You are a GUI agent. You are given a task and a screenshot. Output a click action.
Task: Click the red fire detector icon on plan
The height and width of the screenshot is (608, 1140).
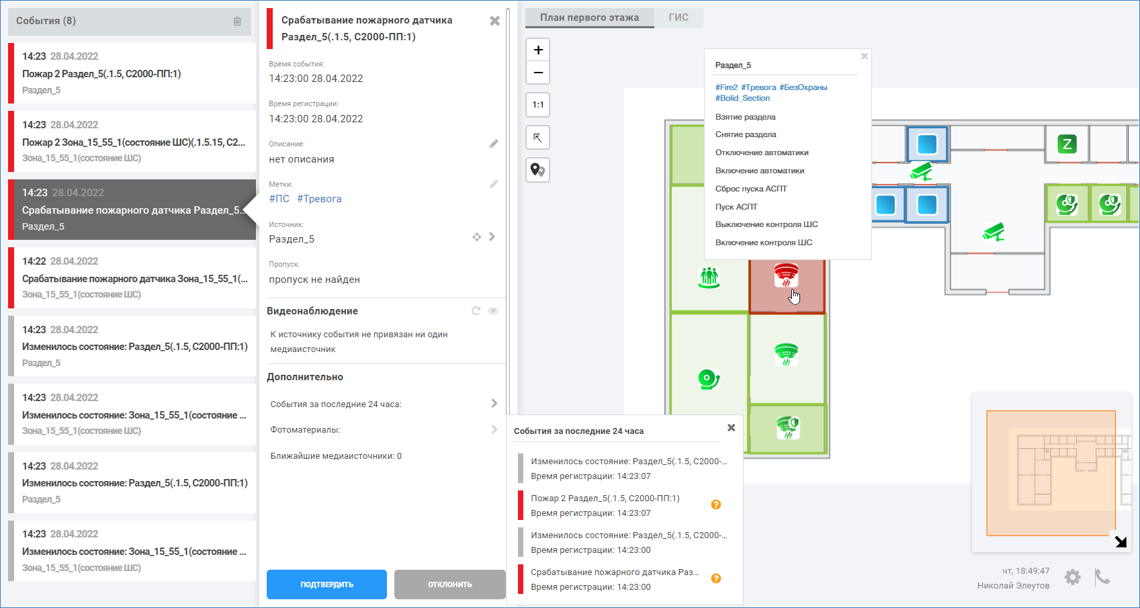pos(786,275)
